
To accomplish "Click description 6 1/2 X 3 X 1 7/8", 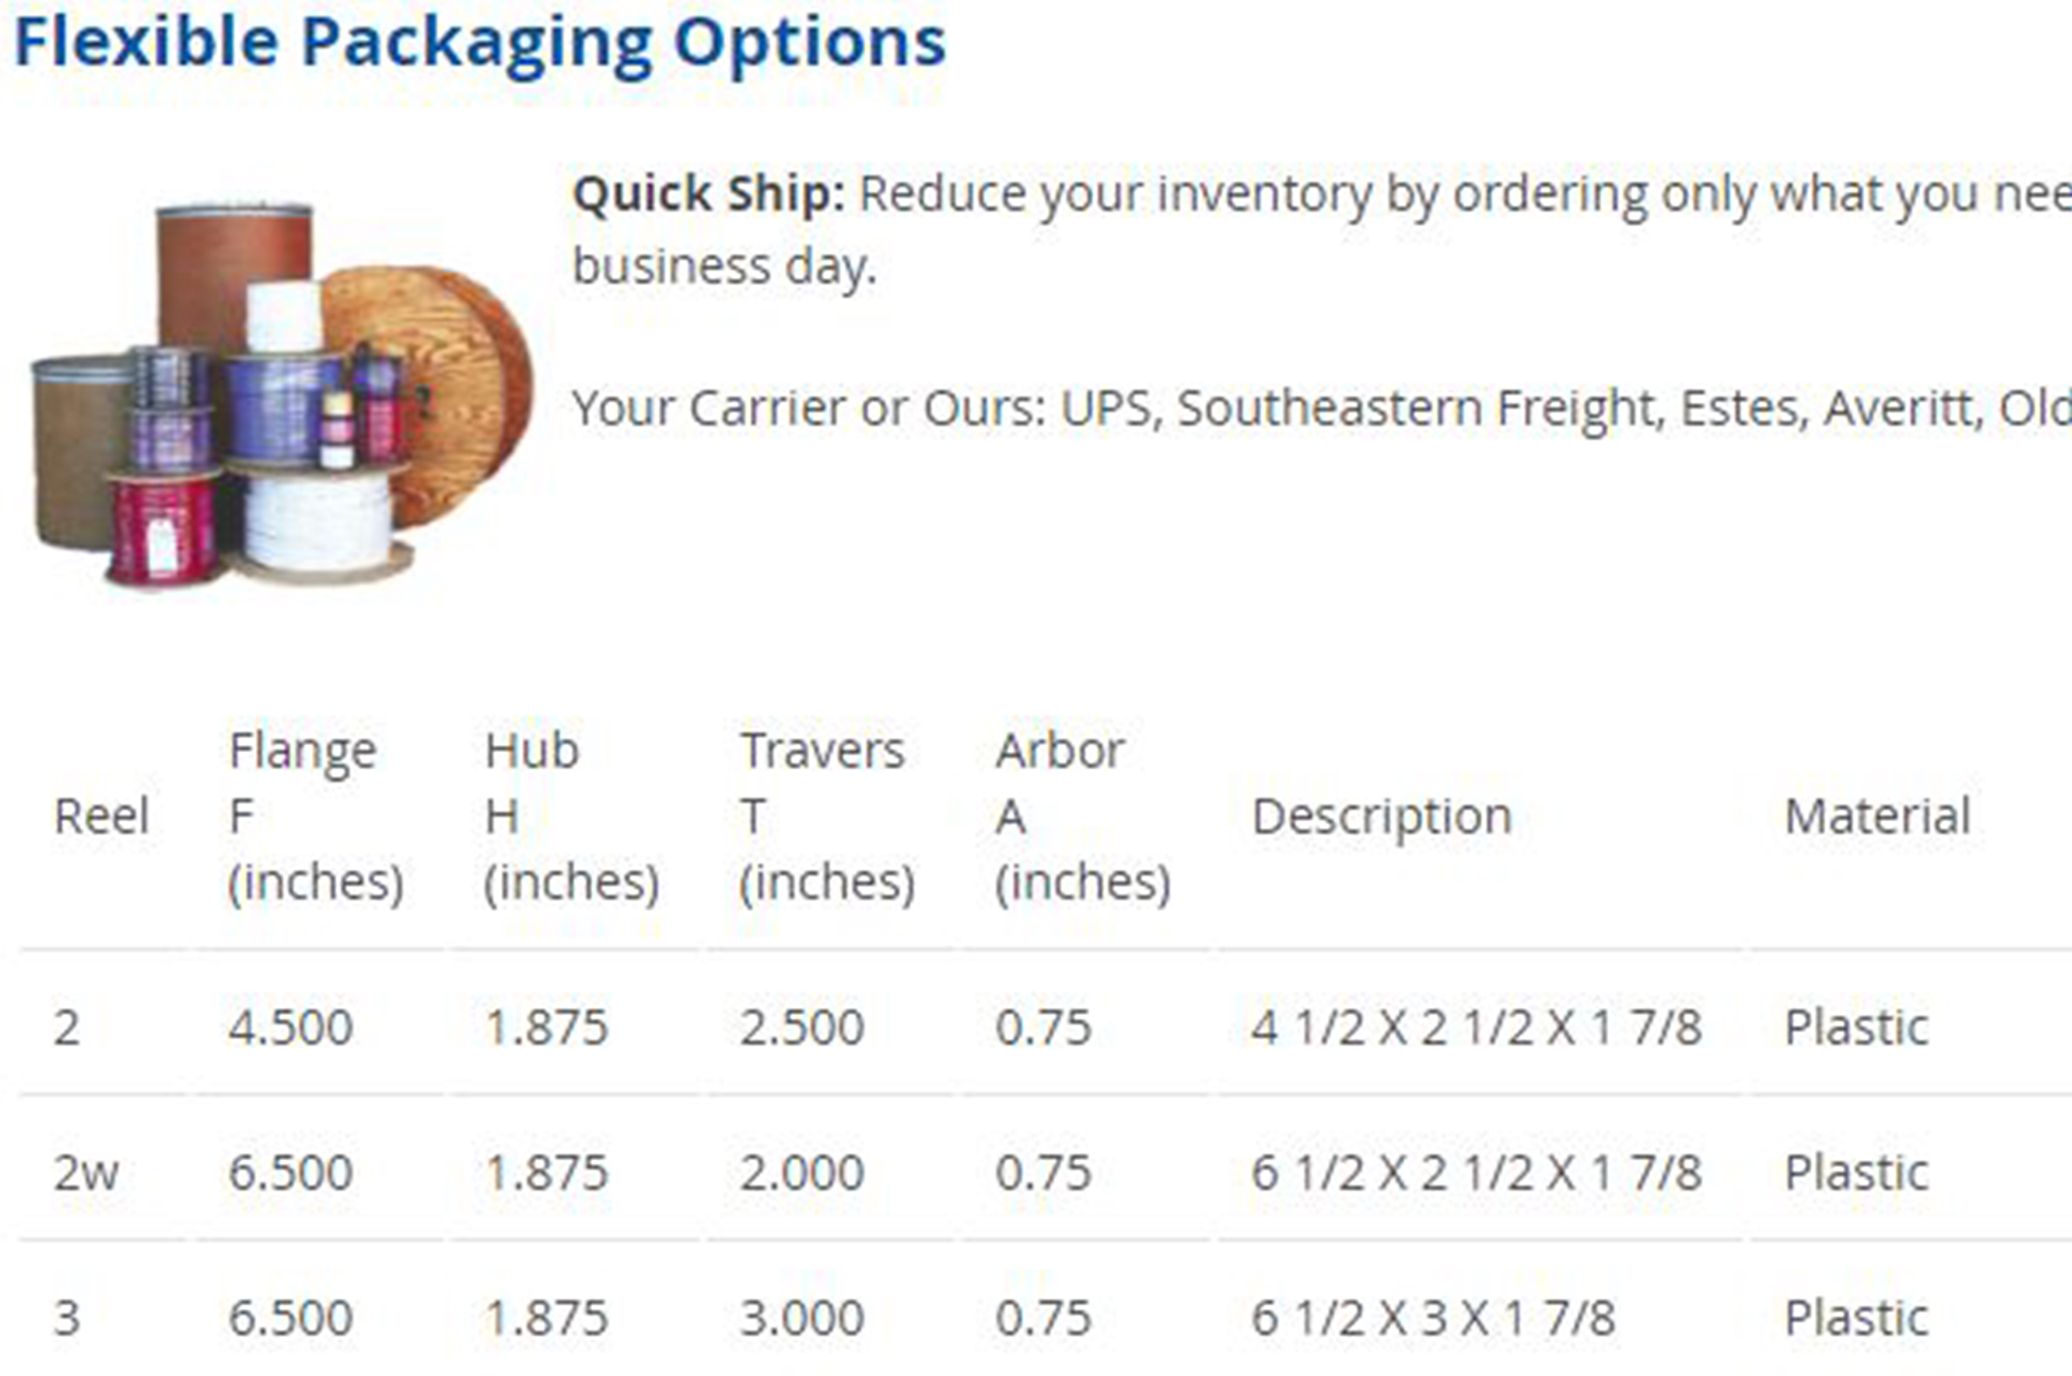I will click(x=1433, y=1318).
